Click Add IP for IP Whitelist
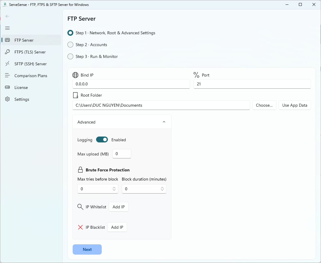The image size is (321, 263). (x=119, y=207)
